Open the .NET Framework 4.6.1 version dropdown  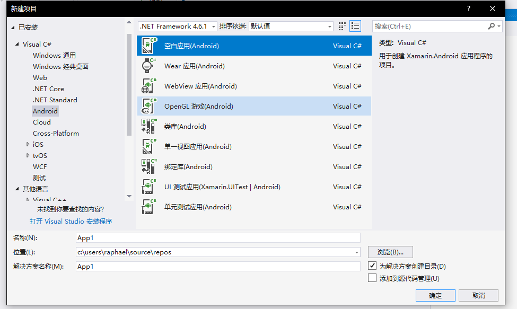tap(214, 27)
